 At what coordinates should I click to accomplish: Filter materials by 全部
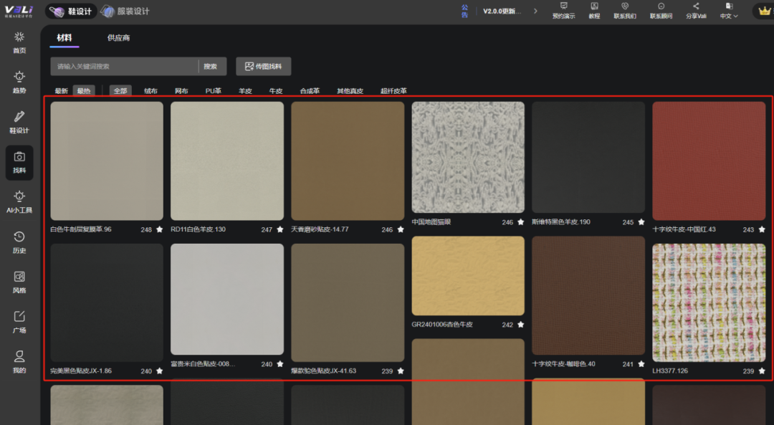pyautogui.click(x=120, y=91)
